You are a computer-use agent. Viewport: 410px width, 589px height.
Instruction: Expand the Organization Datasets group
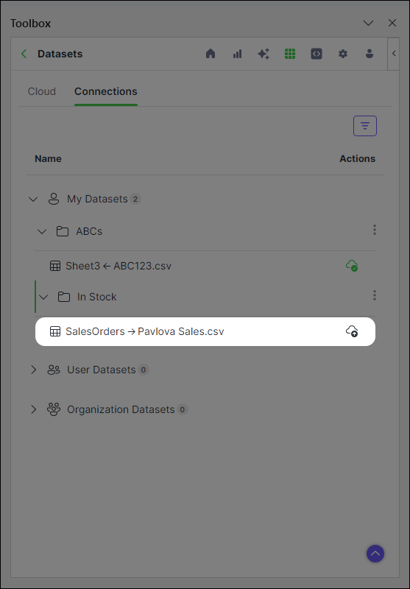coord(33,409)
